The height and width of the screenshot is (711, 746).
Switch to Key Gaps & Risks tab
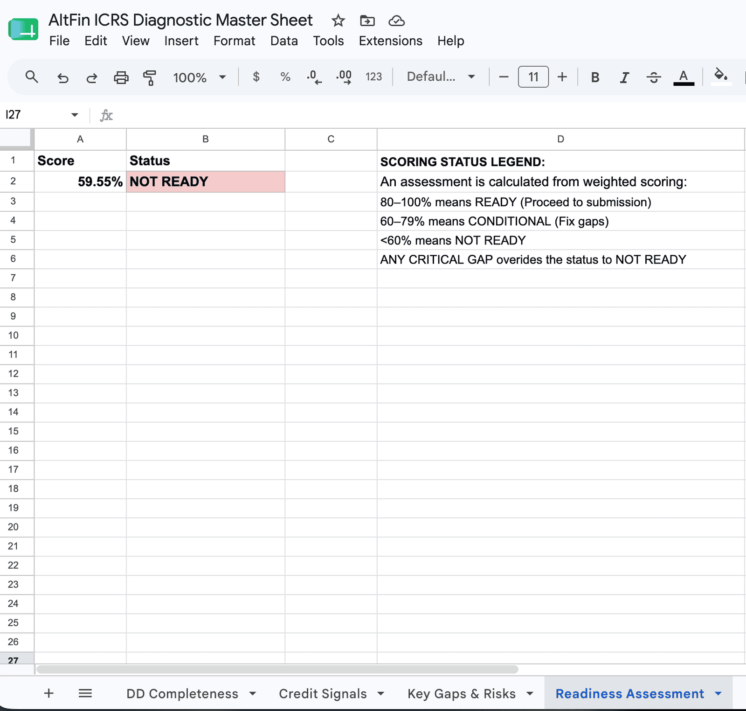462,694
